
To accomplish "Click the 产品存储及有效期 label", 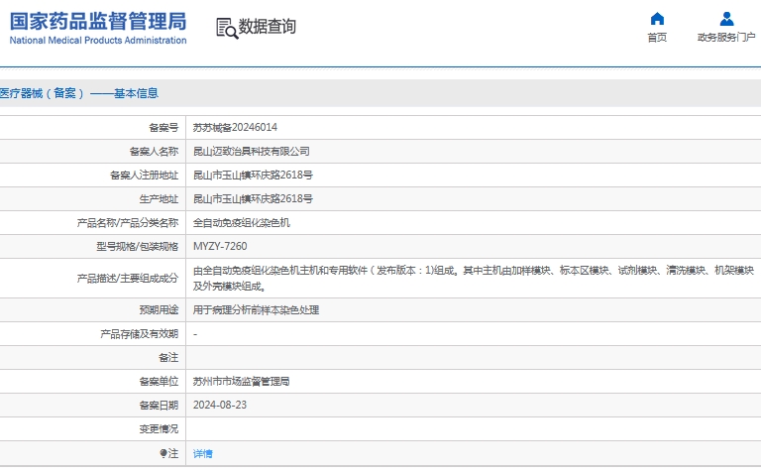I will tap(140, 334).
